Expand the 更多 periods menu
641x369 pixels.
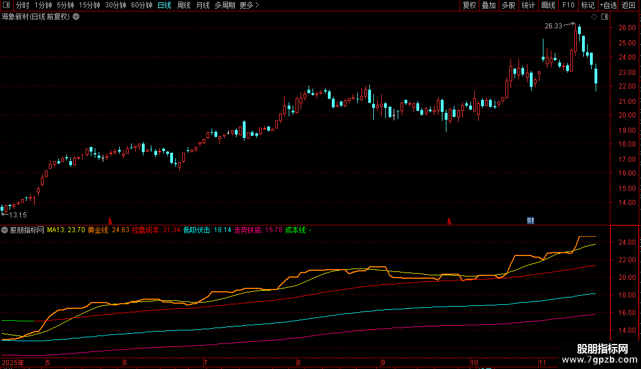pyautogui.click(x=249, y=5)
